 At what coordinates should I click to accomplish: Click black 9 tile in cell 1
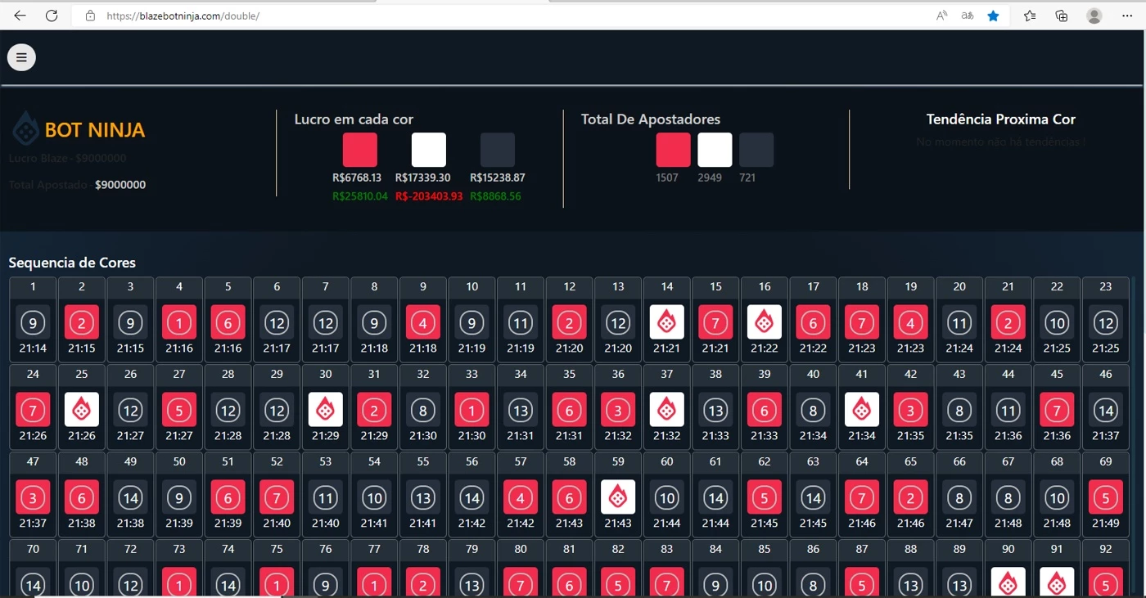(x=33, y=322)
